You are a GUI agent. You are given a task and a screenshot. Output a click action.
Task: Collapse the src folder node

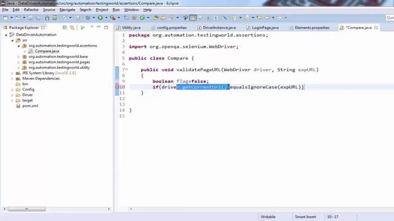pyautogui.click(x=12, y=41)
